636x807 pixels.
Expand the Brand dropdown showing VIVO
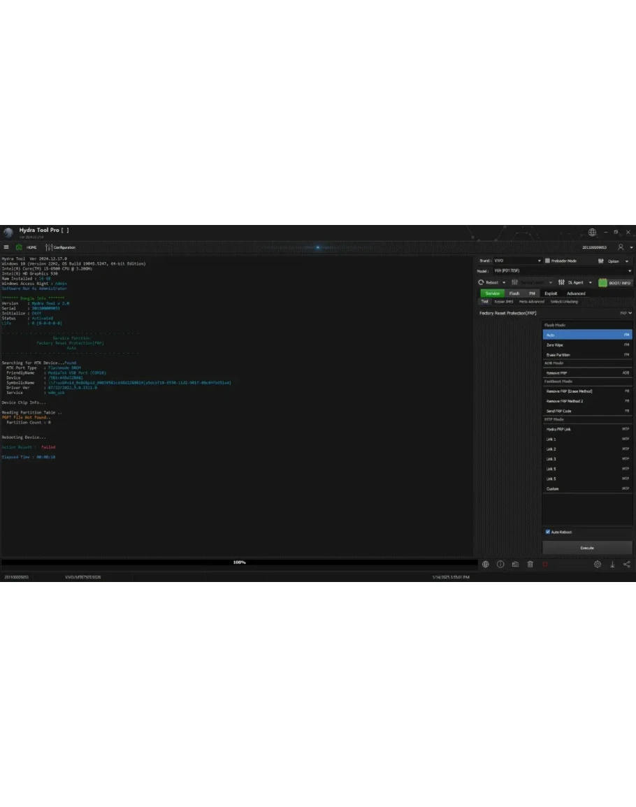coord(538,261)
